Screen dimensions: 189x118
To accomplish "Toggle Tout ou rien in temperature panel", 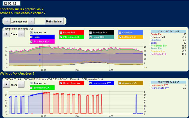I will point(31,33).
